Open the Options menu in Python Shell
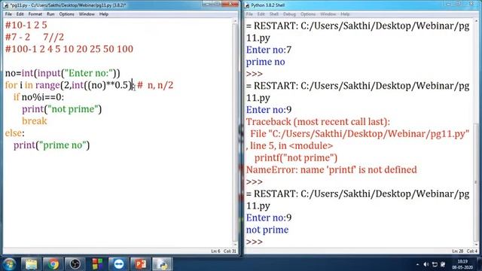Screen dimensions: 482x271 pyautogui.click(x=308, y=14)
